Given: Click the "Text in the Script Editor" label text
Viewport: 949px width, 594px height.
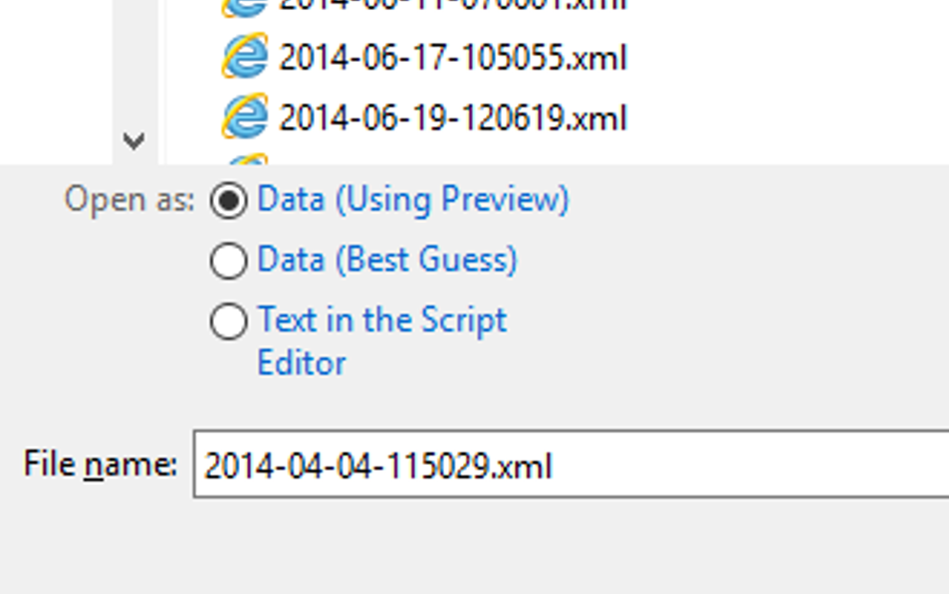Looking at the screenshot, I should 381,320.
